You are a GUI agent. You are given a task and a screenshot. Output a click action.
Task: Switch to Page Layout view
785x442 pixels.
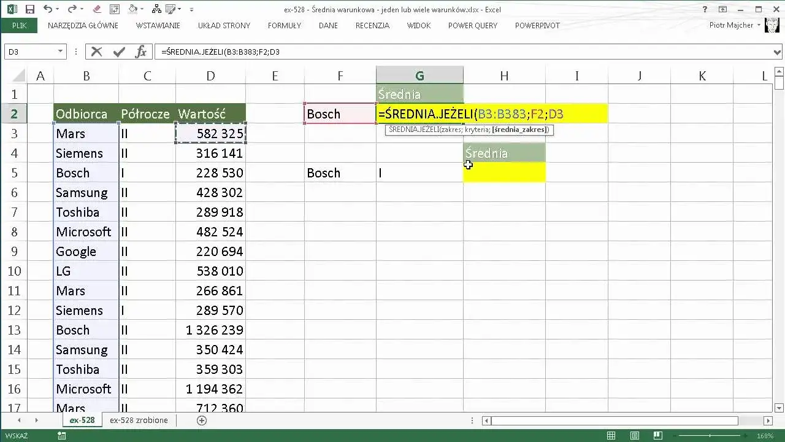[636, 436]
